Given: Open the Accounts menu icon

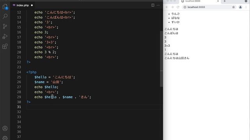Looking at the screenshot, I should tap(5, 128).
